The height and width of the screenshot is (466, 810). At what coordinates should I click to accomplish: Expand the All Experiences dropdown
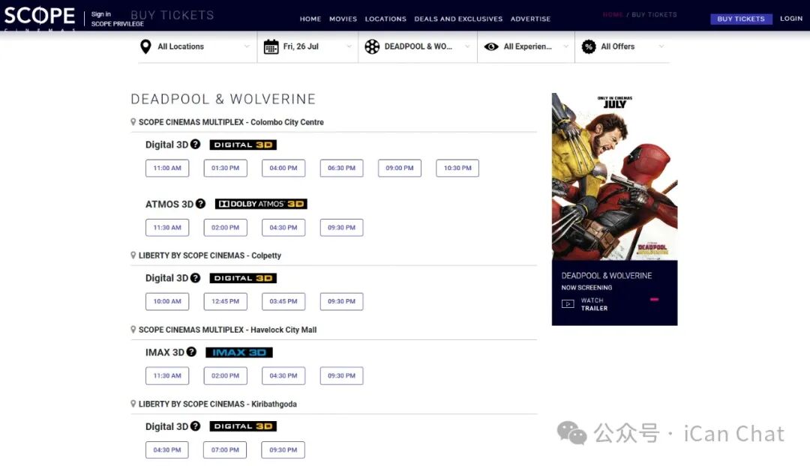tap(526, 46)
